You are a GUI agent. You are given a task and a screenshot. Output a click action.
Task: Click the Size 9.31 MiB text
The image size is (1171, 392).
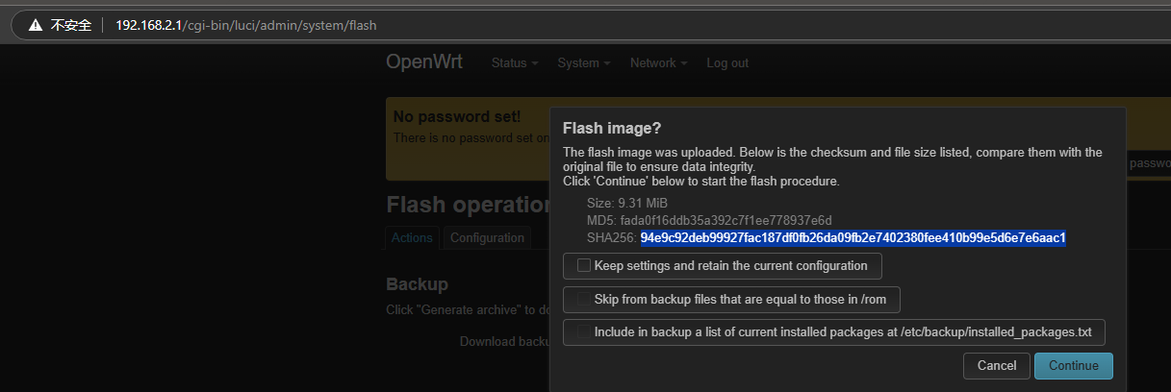[x=626, y=203]
